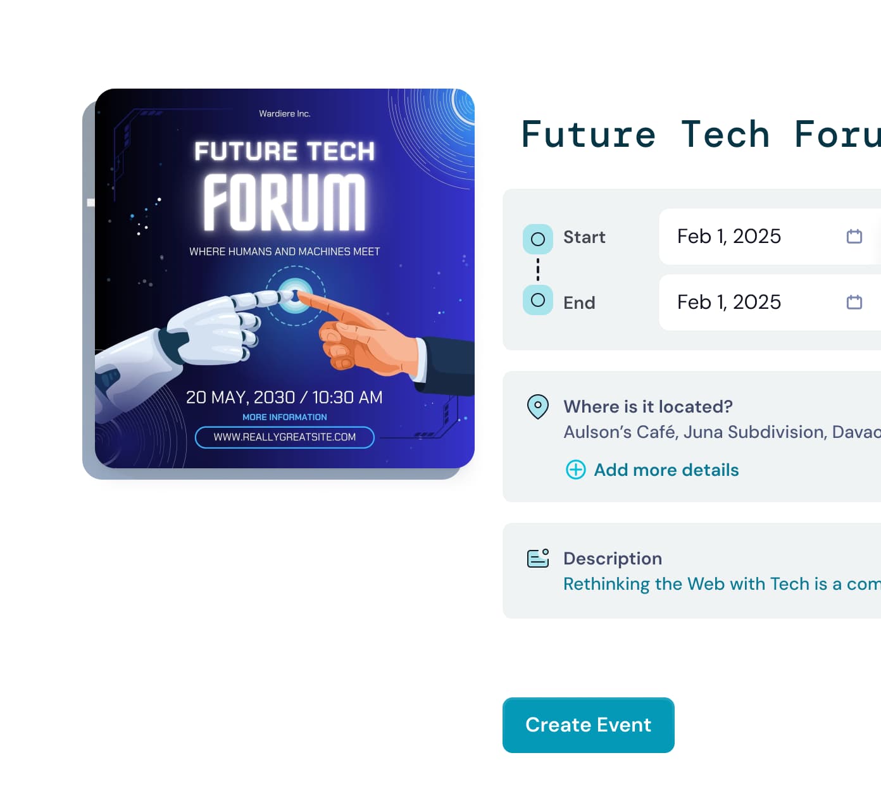Click the Wardiere Inc. text on the poster
881x810 pixels.
285,114
